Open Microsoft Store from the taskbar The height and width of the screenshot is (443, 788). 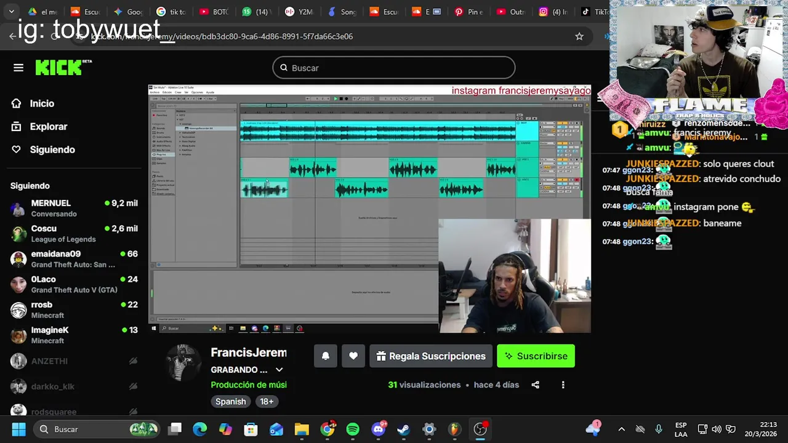pyautogui.click(x=251, y=429)
